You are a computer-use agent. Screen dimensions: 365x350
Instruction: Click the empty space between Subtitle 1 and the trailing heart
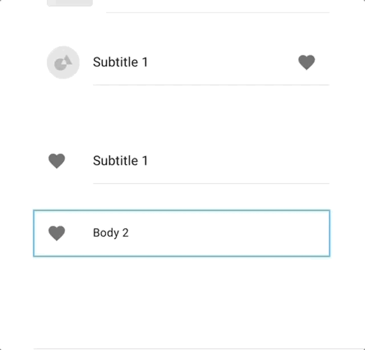223,62
